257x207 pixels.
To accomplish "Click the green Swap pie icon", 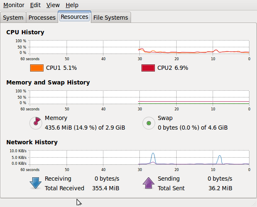I will [149, 123].
